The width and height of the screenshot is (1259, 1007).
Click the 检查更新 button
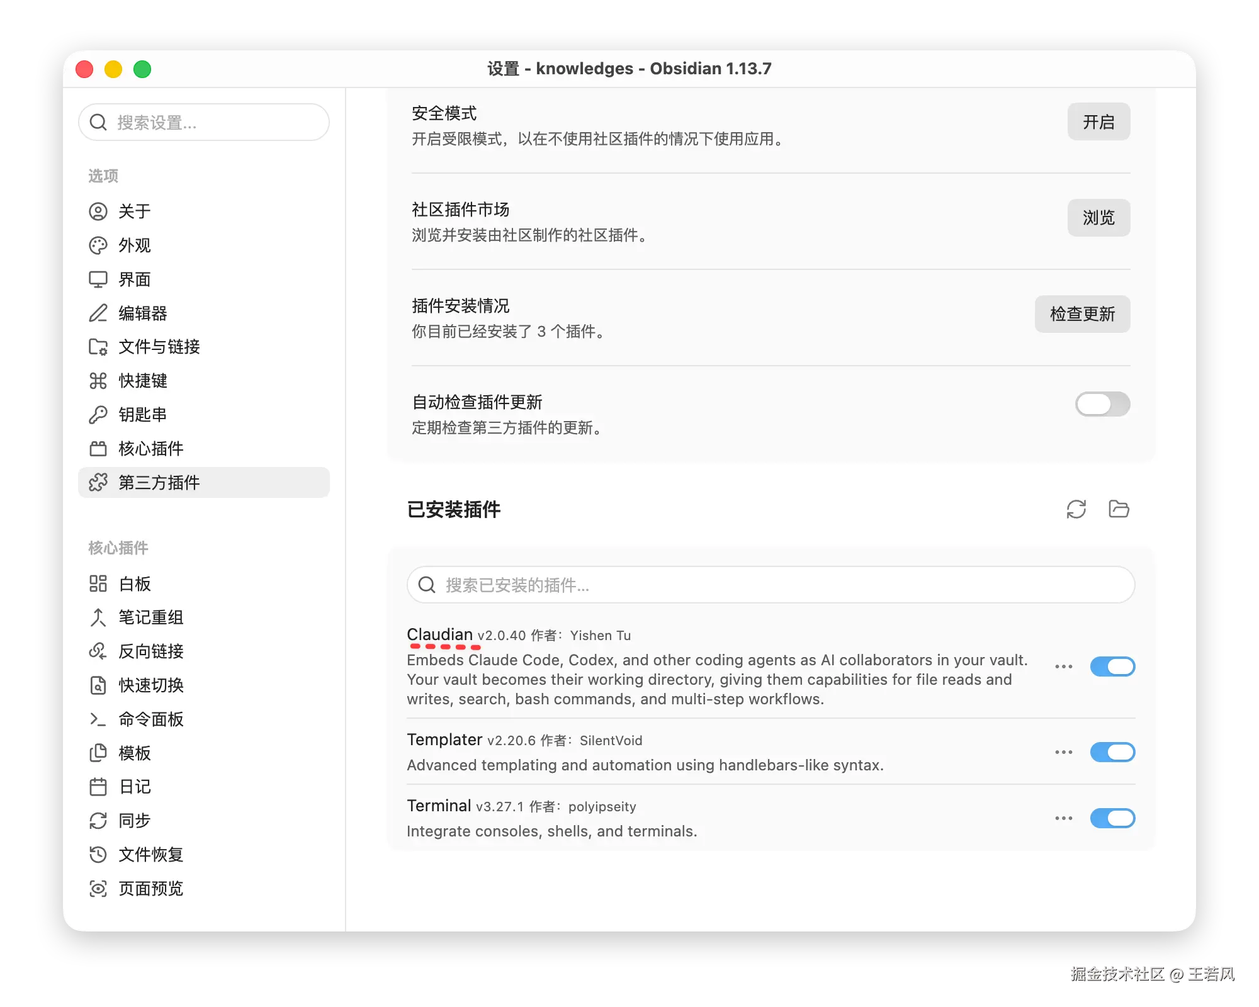1083,314
